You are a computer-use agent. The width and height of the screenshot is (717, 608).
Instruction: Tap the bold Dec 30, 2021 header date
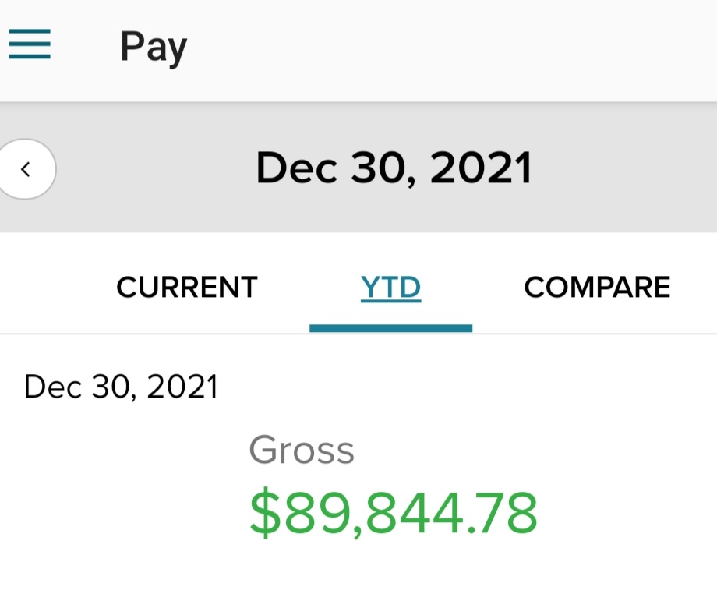(x=394, y=168)
